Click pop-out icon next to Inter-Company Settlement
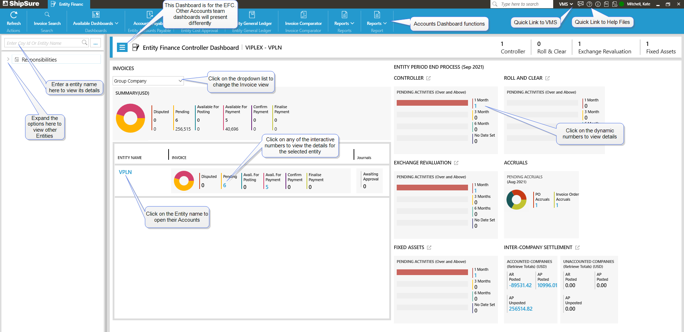 pos(577,248)
